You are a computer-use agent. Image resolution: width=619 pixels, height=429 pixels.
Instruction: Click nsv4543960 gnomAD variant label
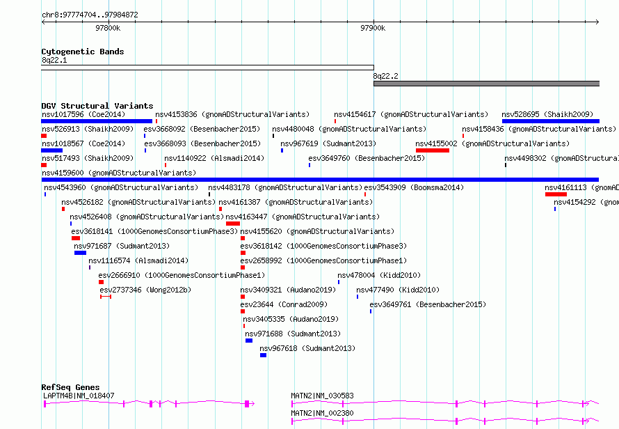(x=121, y=187)
